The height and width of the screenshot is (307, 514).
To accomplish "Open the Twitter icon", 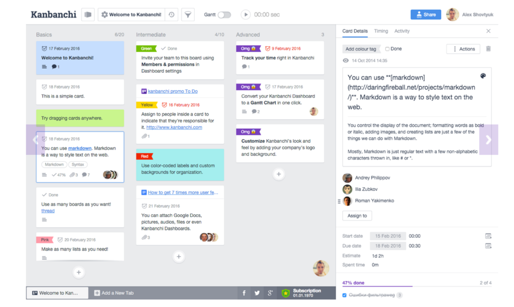I will 257,293.
